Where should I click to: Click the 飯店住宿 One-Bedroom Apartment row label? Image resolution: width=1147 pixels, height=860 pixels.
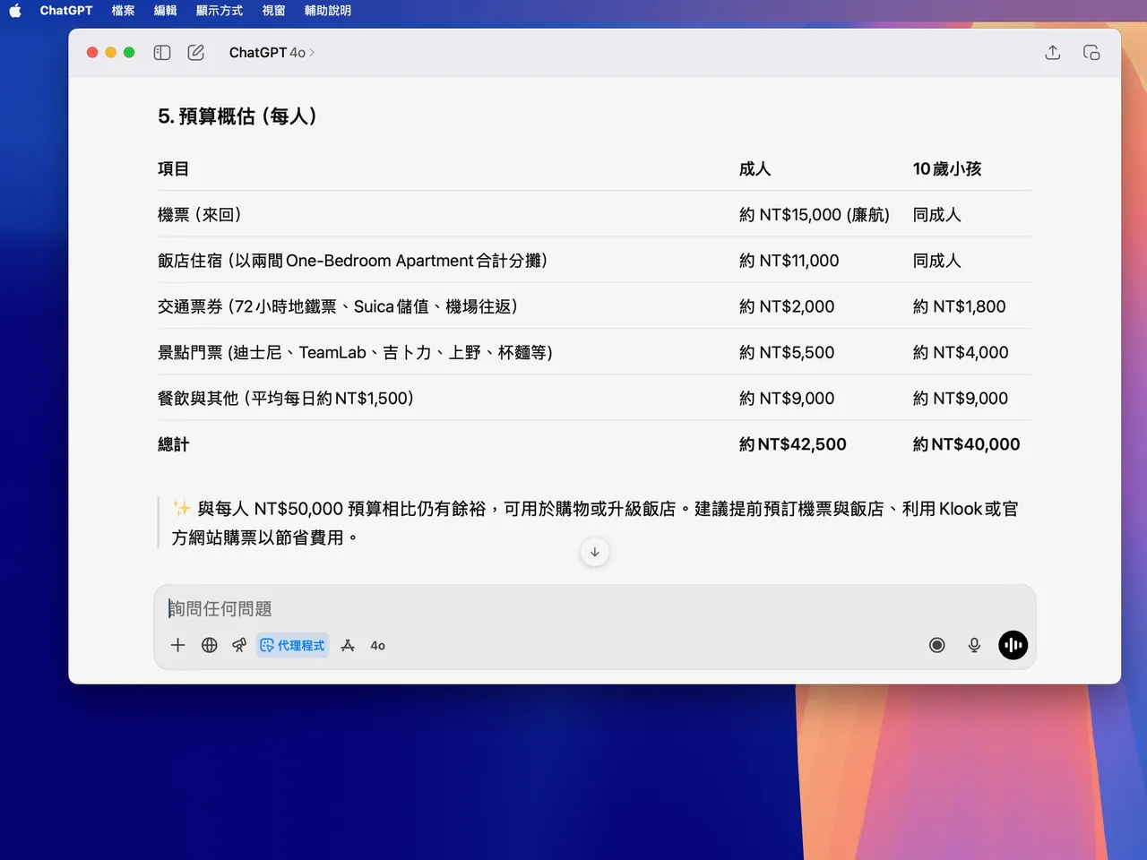pos(353,261)
